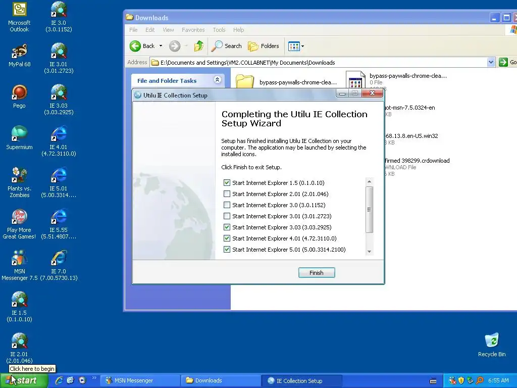The height and width of the screenshot is (388, 517).
Task: Click the setup checklist scrollbar thumb
Action: tap(369, 210)
